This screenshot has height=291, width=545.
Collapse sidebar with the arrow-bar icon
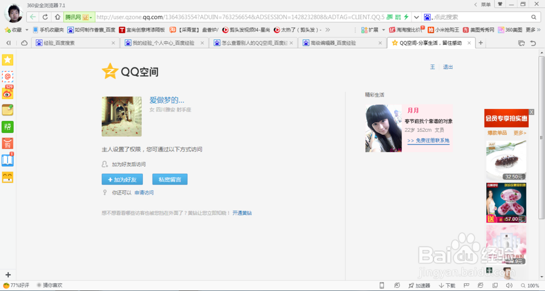click(8, 43)
